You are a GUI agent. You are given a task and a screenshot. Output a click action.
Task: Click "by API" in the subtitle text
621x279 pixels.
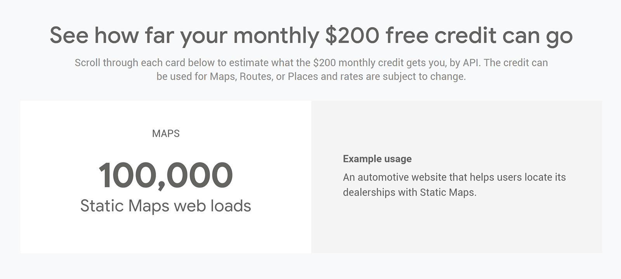tap(465, 63)
